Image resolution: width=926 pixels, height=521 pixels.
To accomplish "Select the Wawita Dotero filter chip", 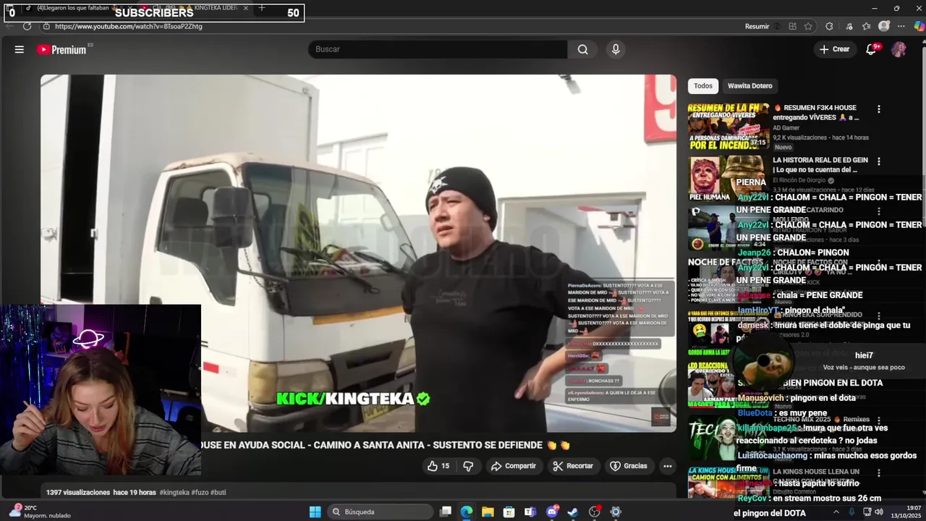I will coord(749,86).
